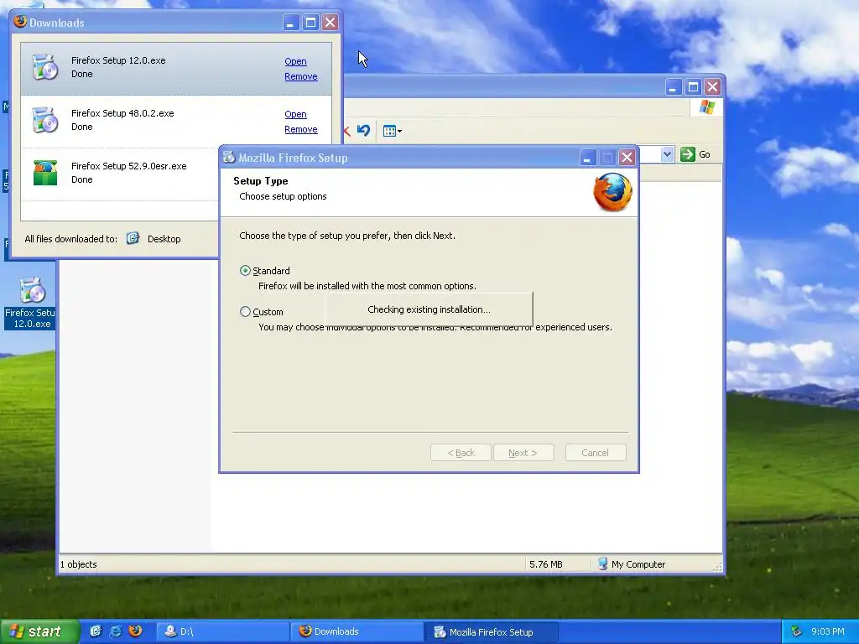
Task: Open Firefox Setup 12.0.exe download
Action: tap(295, 61)
